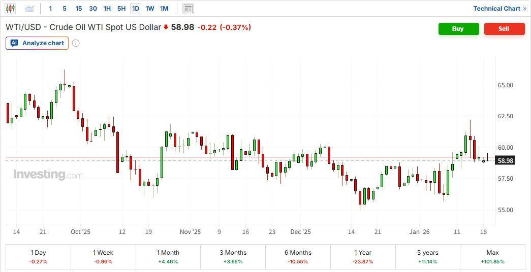
Task: Click the Investing.com watermark logo
Action: point(47,175)
